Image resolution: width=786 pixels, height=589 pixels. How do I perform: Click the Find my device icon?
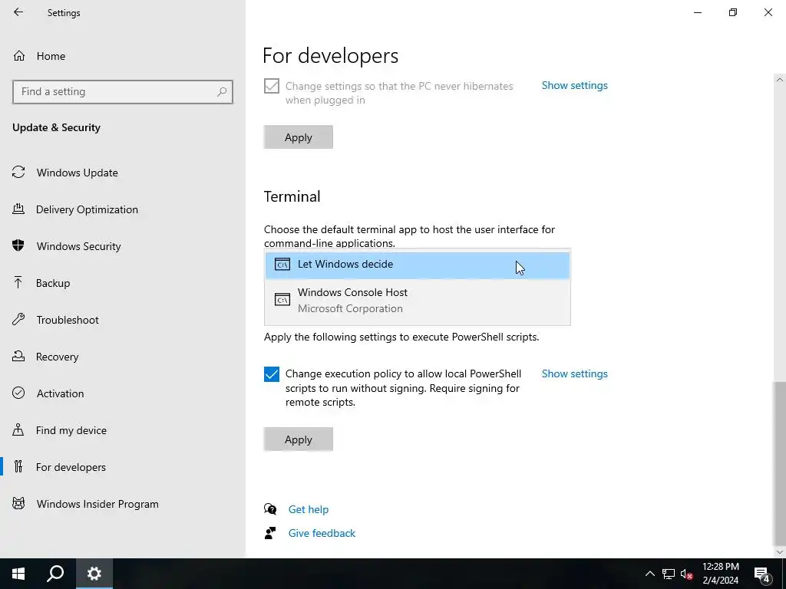click(x=18, y=429)
